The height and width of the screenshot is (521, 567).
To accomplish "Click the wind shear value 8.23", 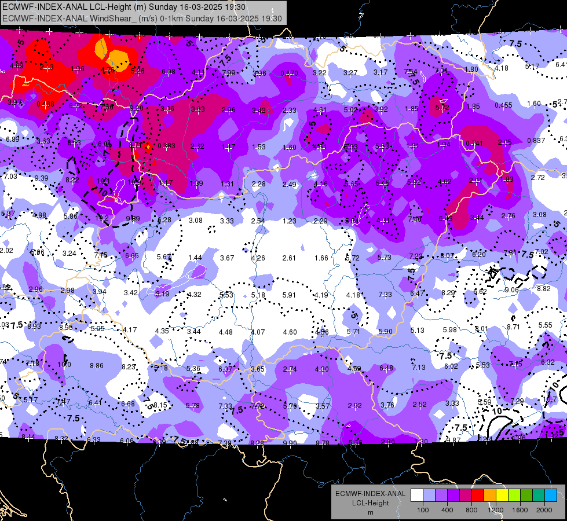I will 129,366.
